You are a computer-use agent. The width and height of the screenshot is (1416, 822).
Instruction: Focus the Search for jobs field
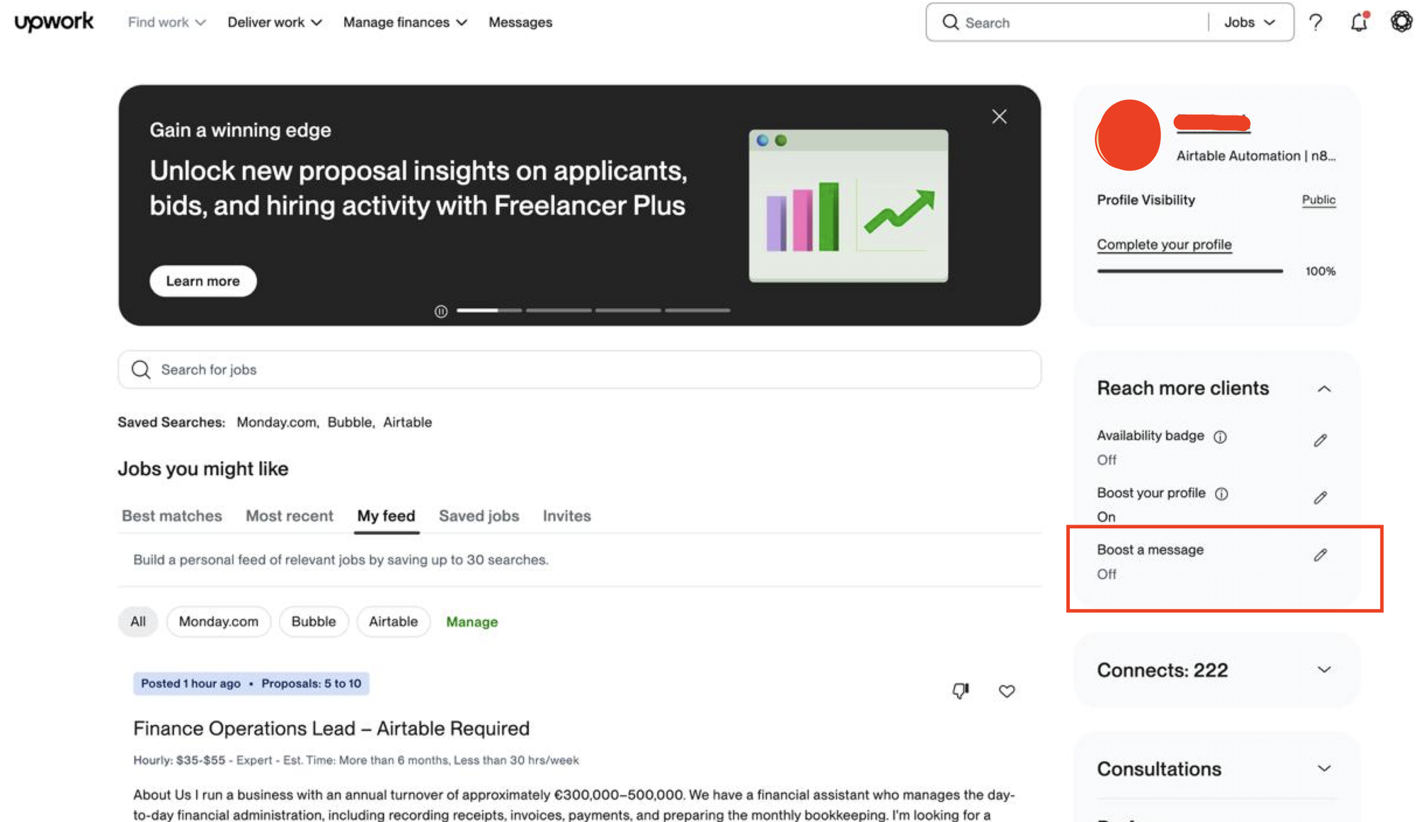tap(580, 370)
